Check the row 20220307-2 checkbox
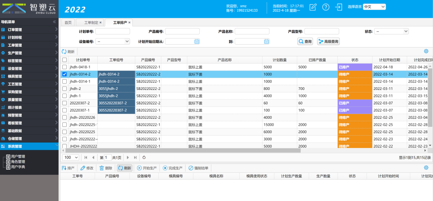 click(x=64, y=103)
